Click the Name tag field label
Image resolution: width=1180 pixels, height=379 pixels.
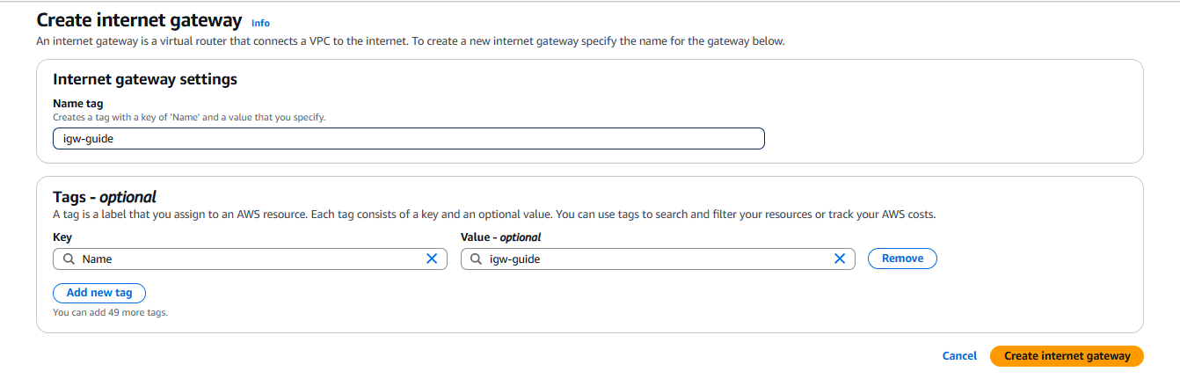click(x=78, y=104)
